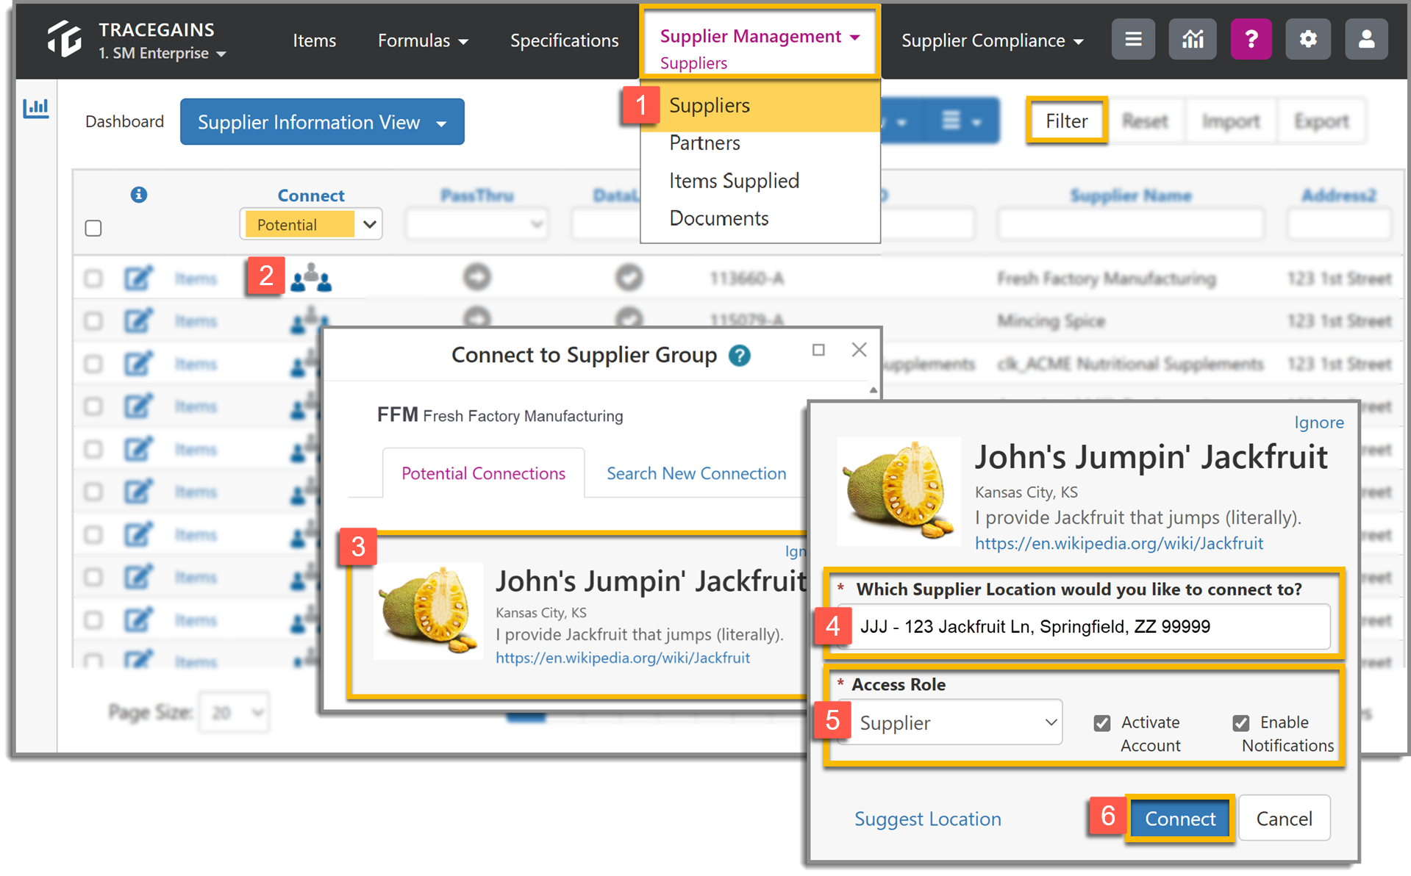Click the purple help question mark icon
The width and height of the screenshot is (1411, 876).
tap(1251, 39)
